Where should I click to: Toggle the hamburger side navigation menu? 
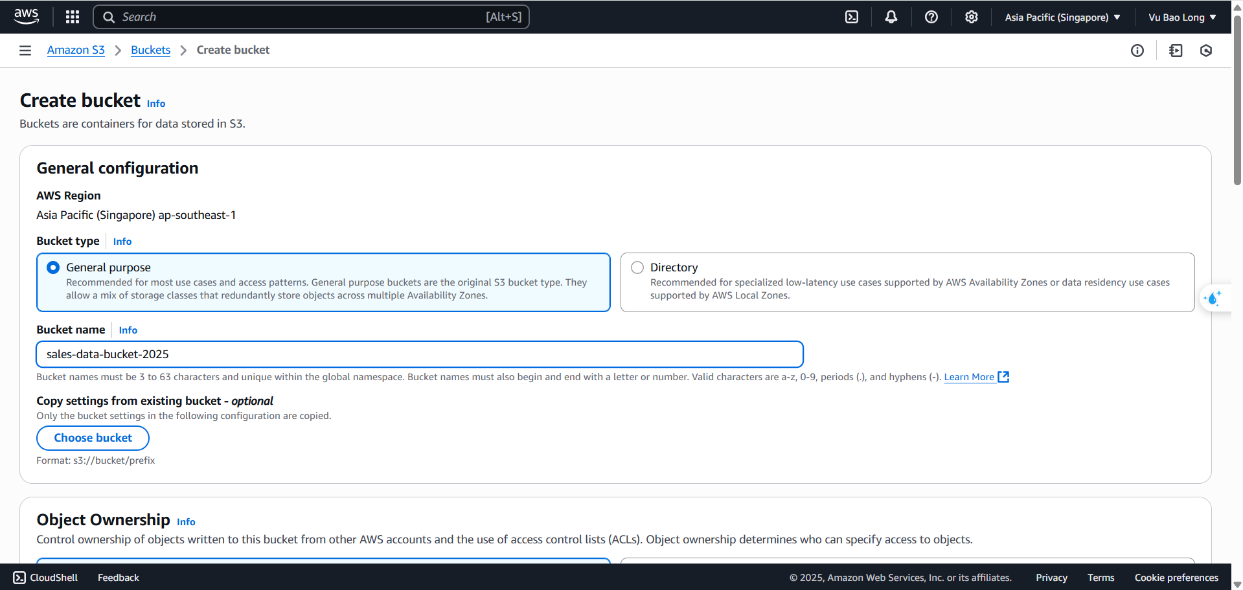tap(25, 51)
